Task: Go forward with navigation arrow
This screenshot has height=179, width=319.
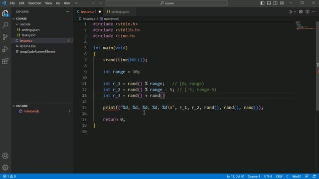Action: [100, 3]
